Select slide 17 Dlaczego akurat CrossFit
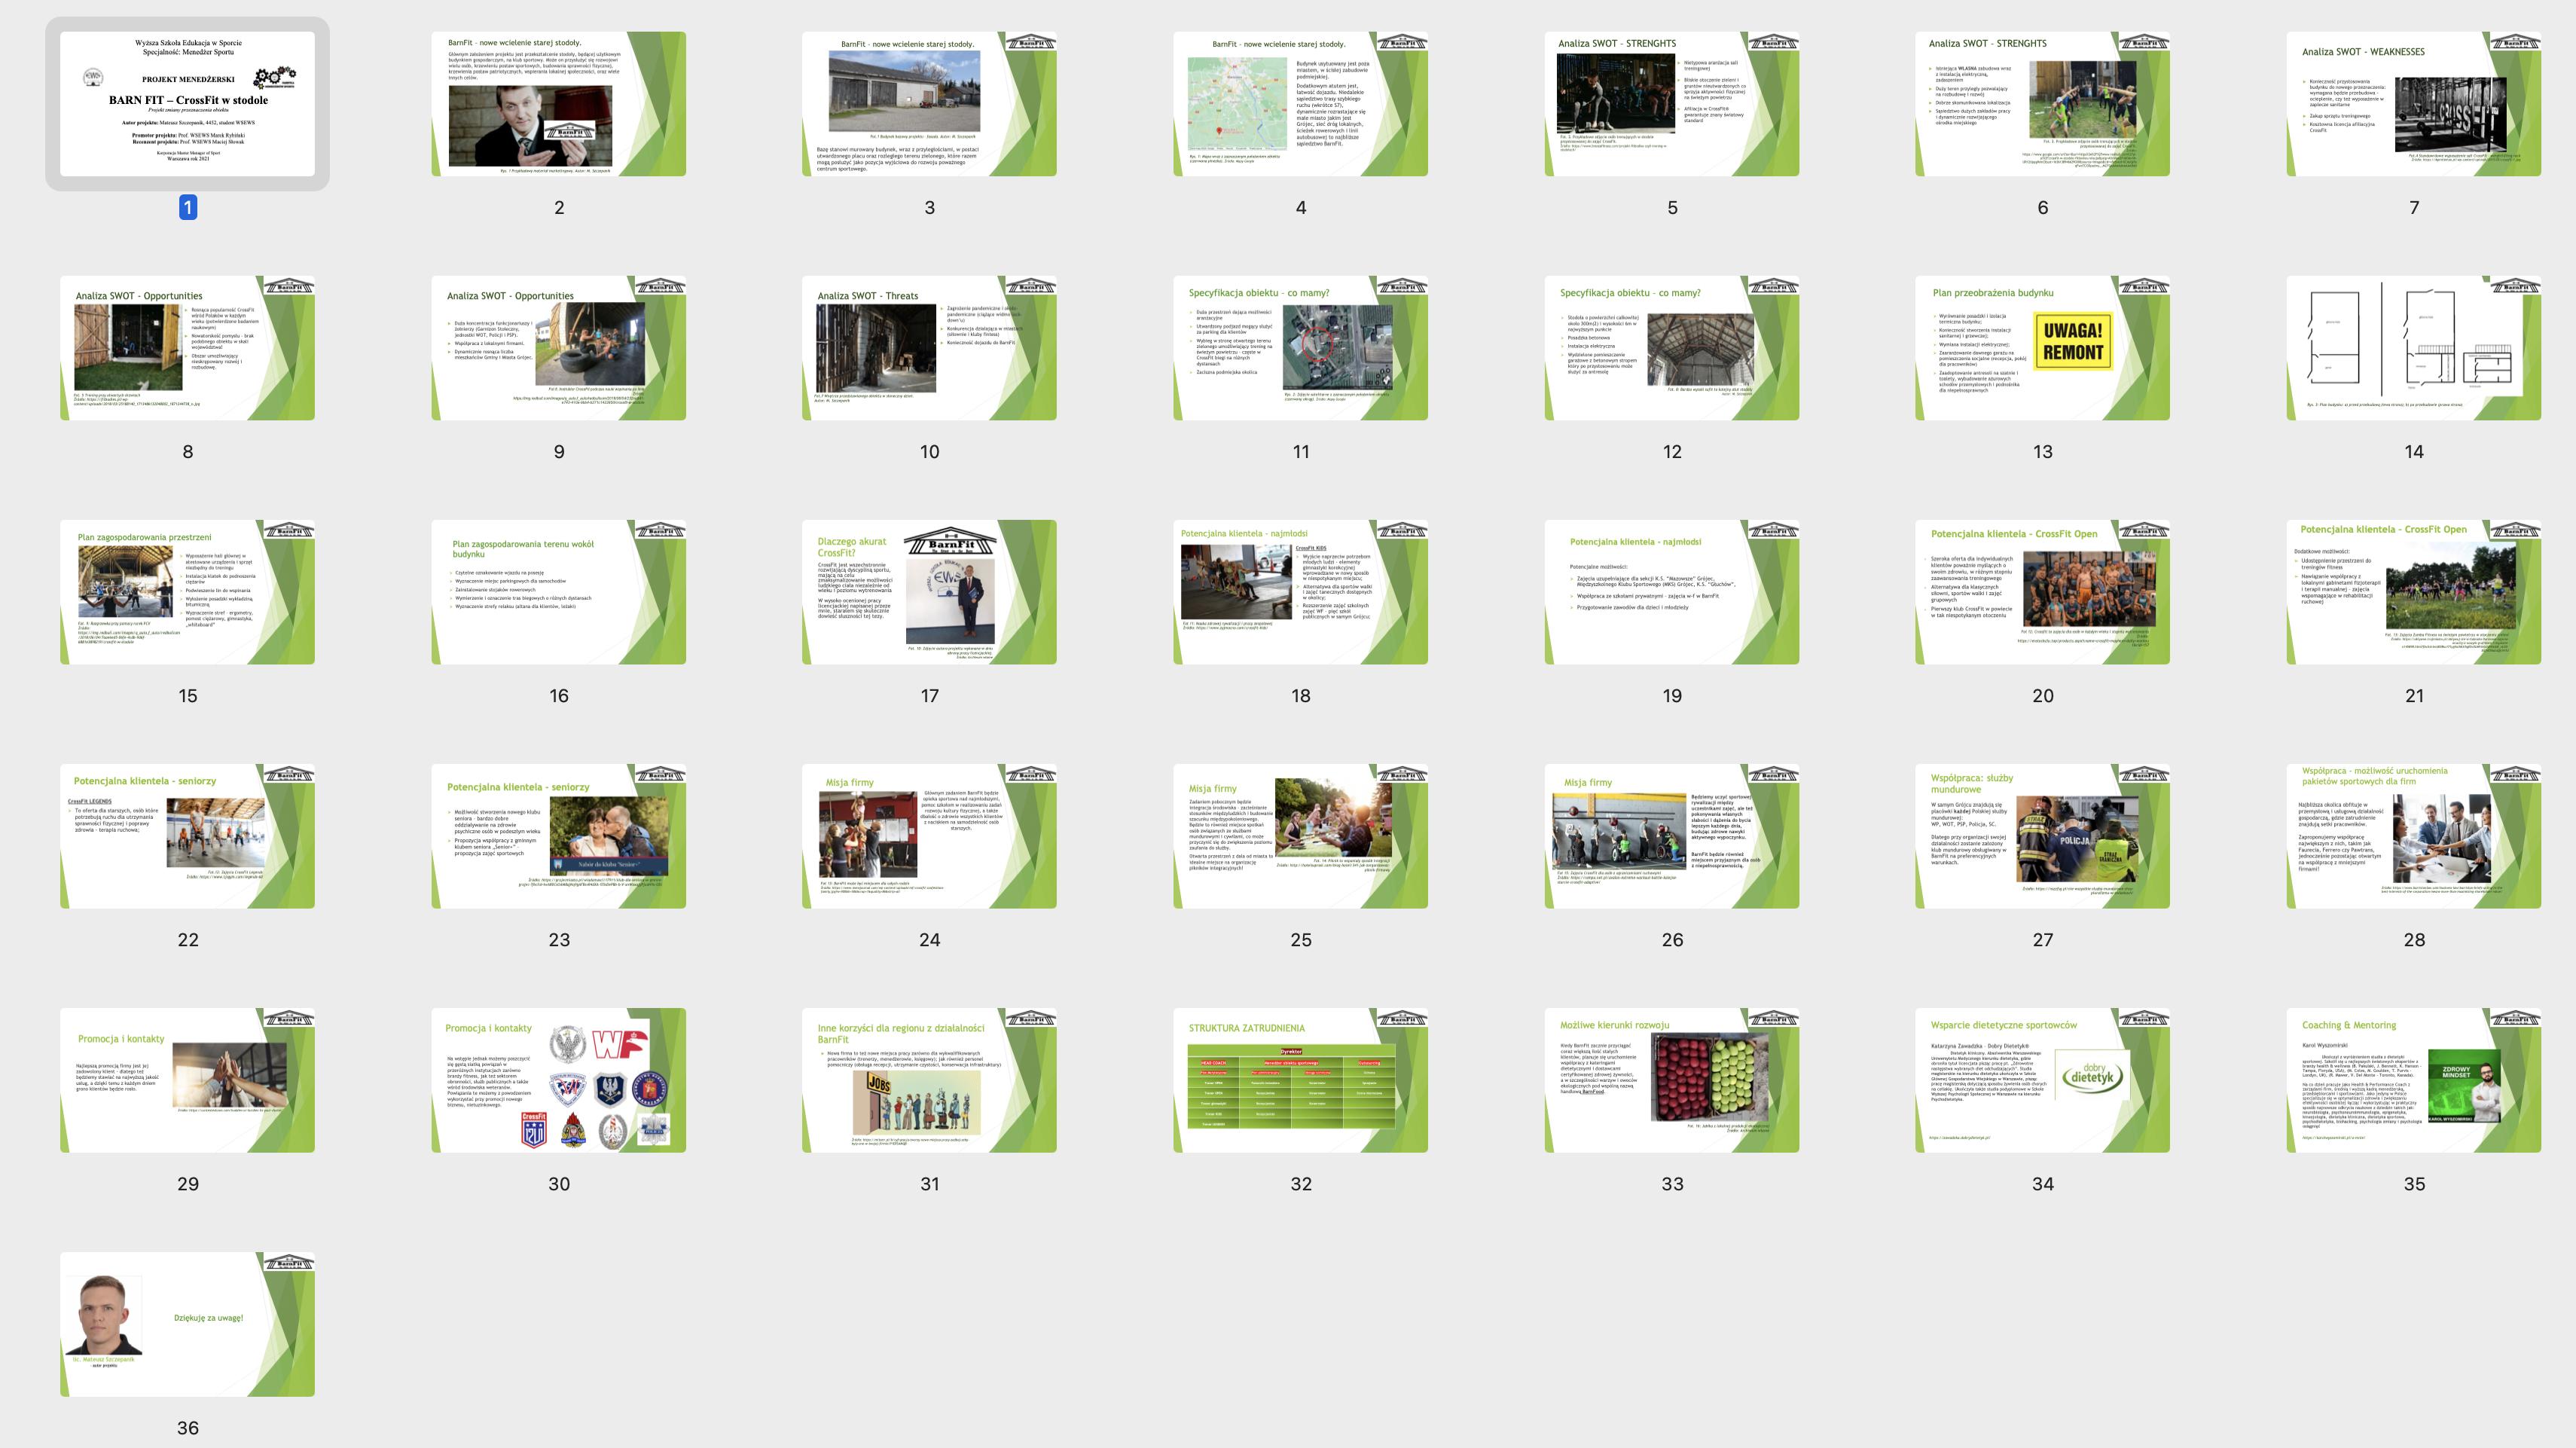2576x1448 pixels. pyautogui.click(x=929, y=591)
